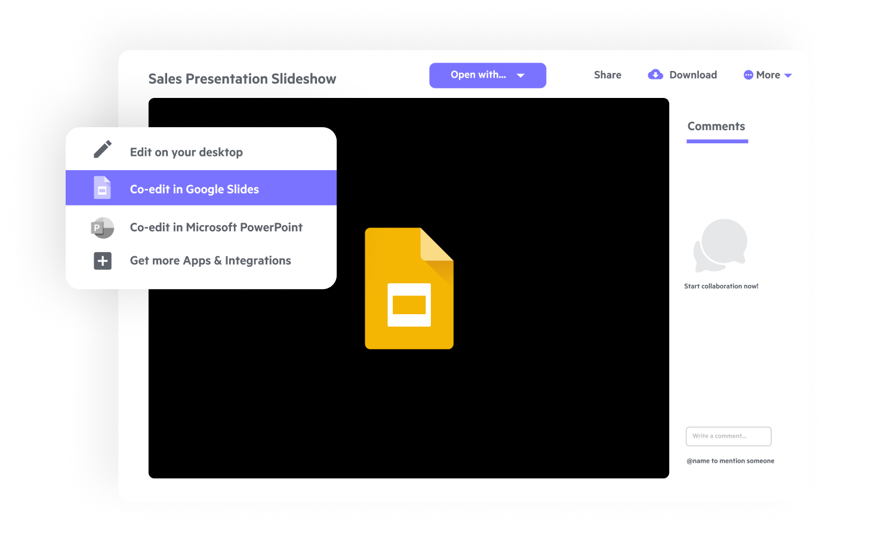Viewport: 875px width, 553px height.
Task: Click the plus icon for Apps & Integrations
Action: (102, 260)
